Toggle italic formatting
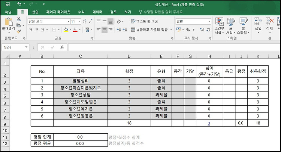This screenshot has width=281, height=152. coord(36,30)
